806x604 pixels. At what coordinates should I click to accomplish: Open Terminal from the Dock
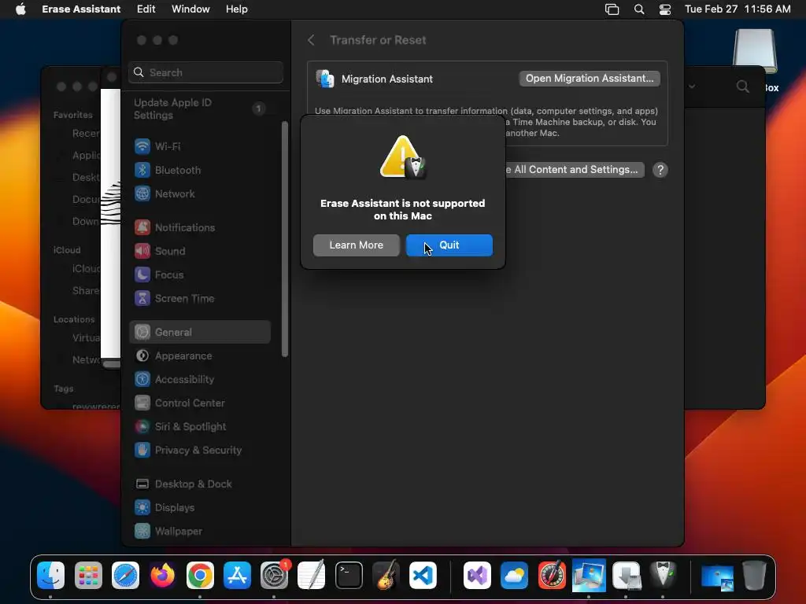[349, 575]
